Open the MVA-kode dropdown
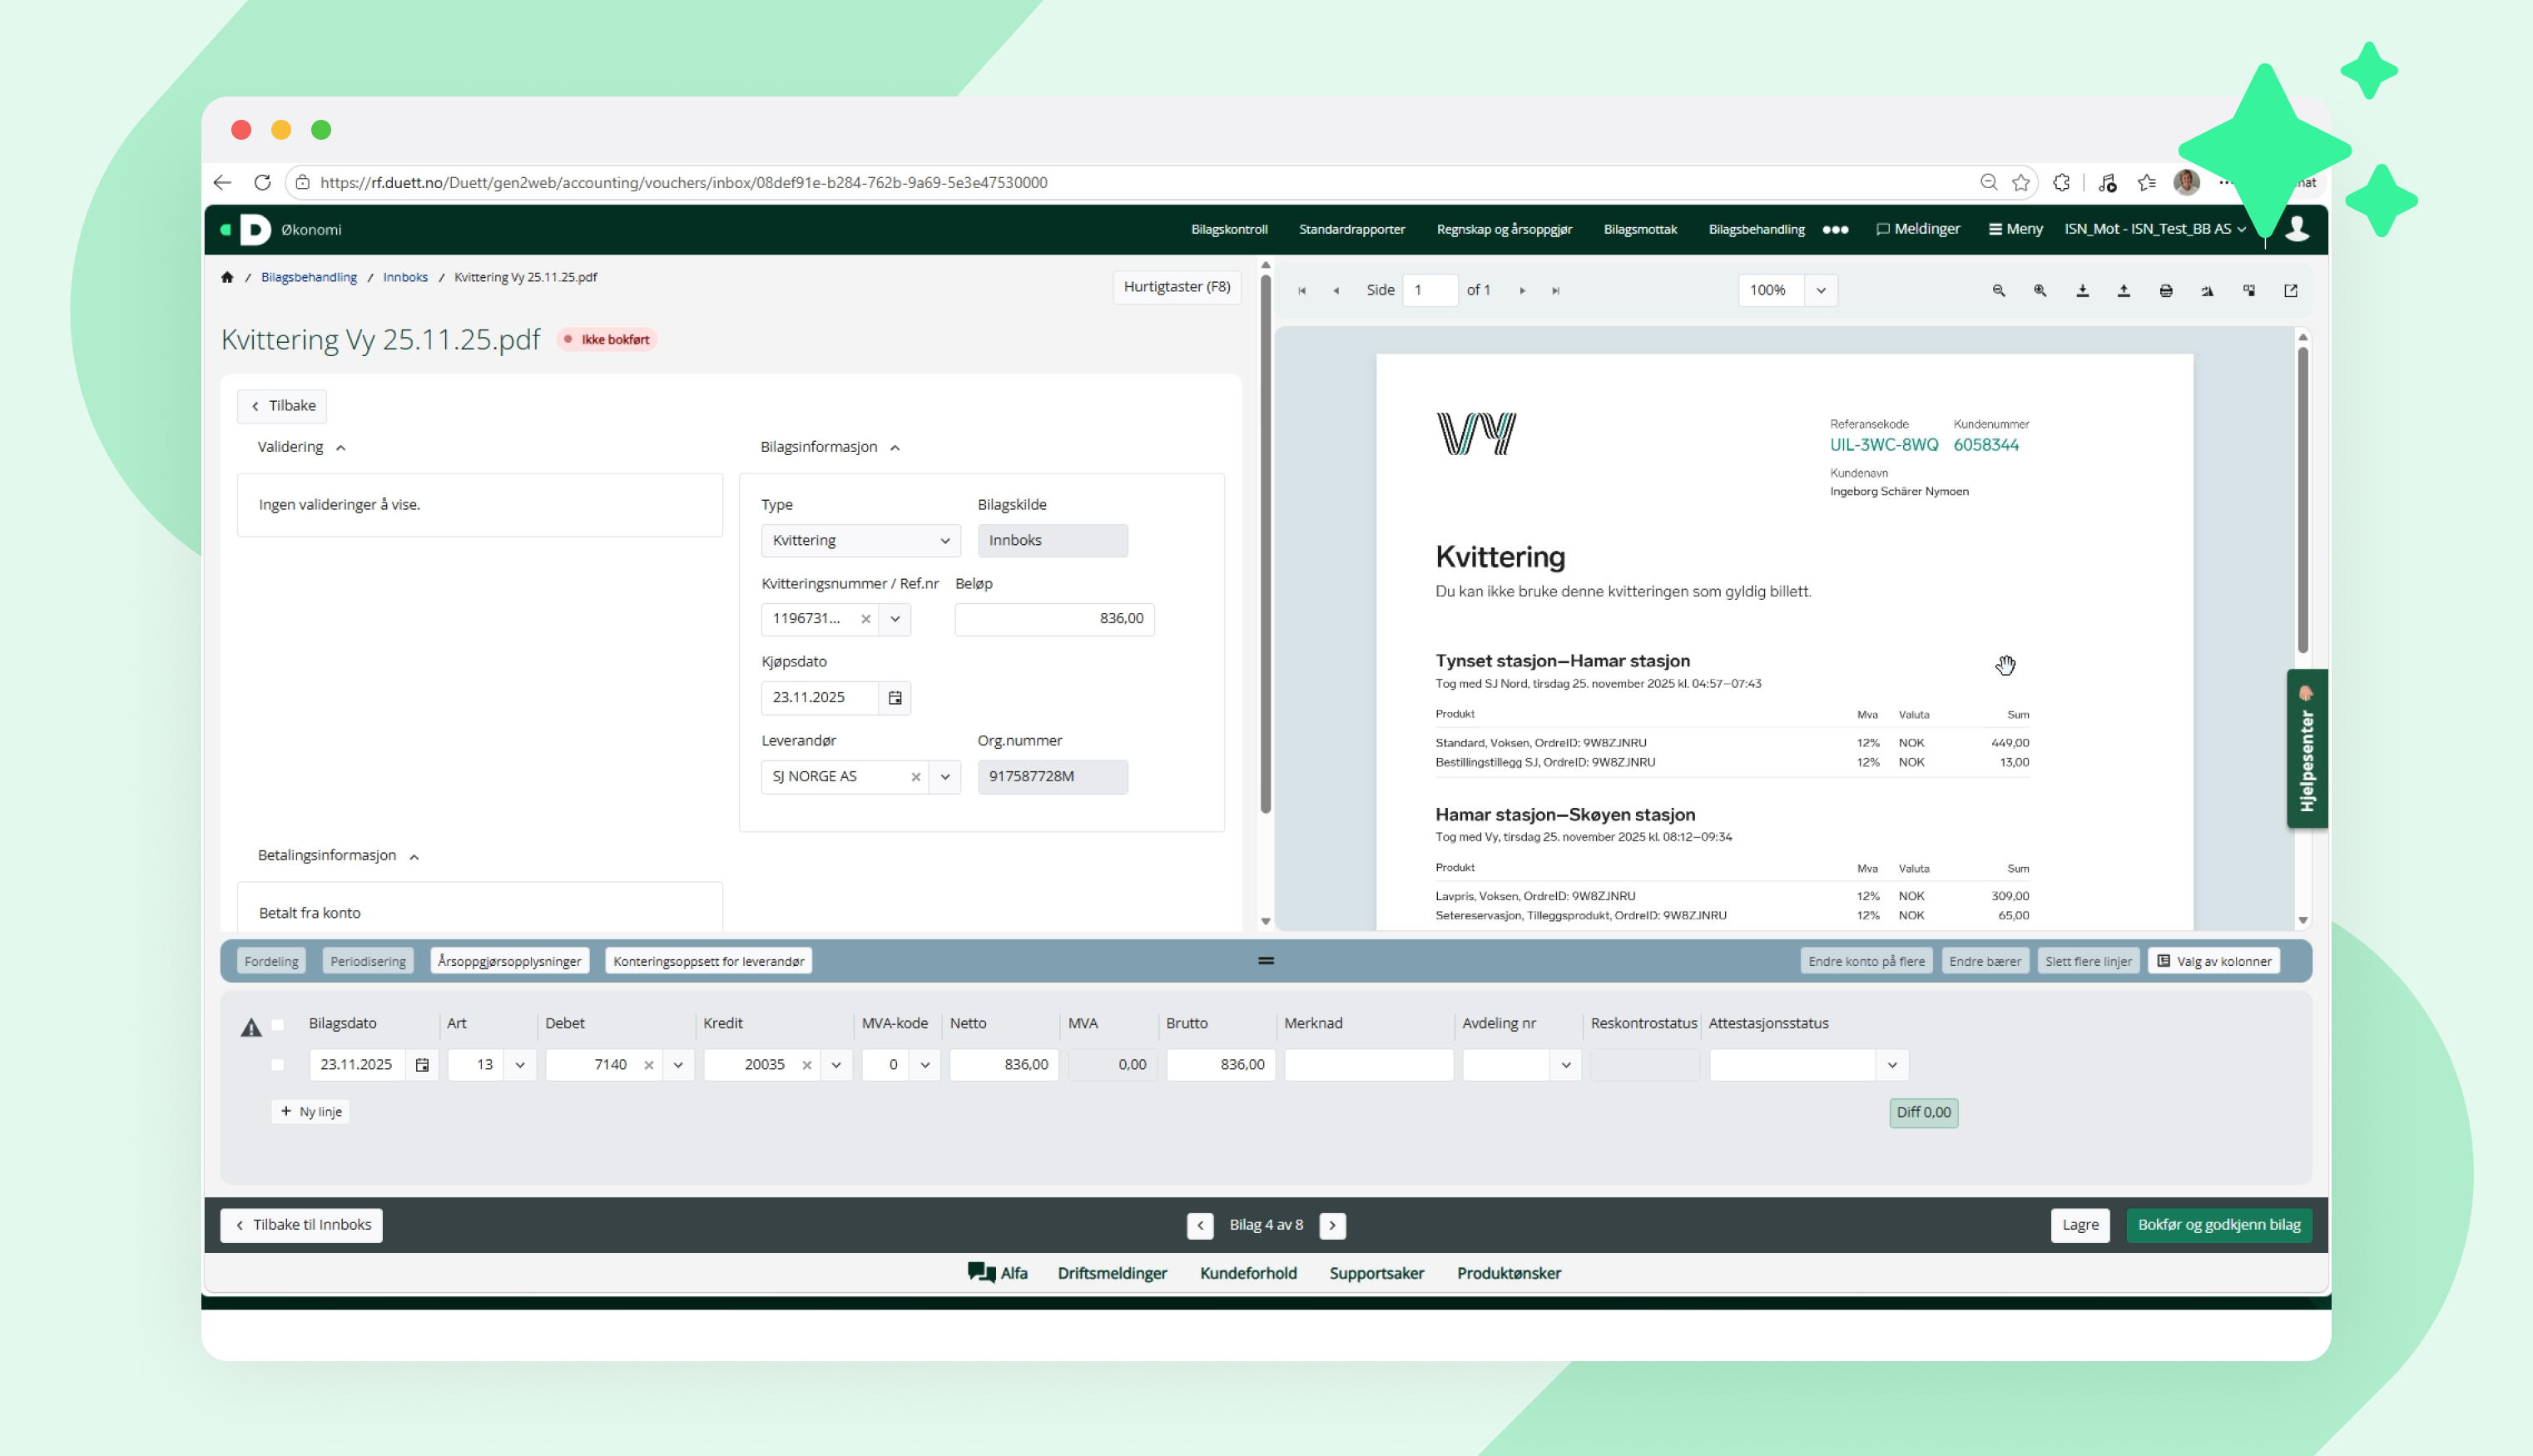 [x=925, y=1065]
